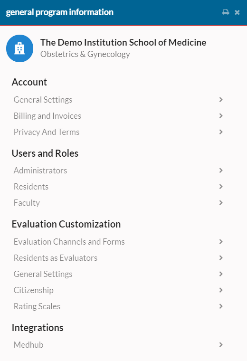Screen dimensions: 247x361
Task: Close the general program information panel
Action: click(237, 12)
